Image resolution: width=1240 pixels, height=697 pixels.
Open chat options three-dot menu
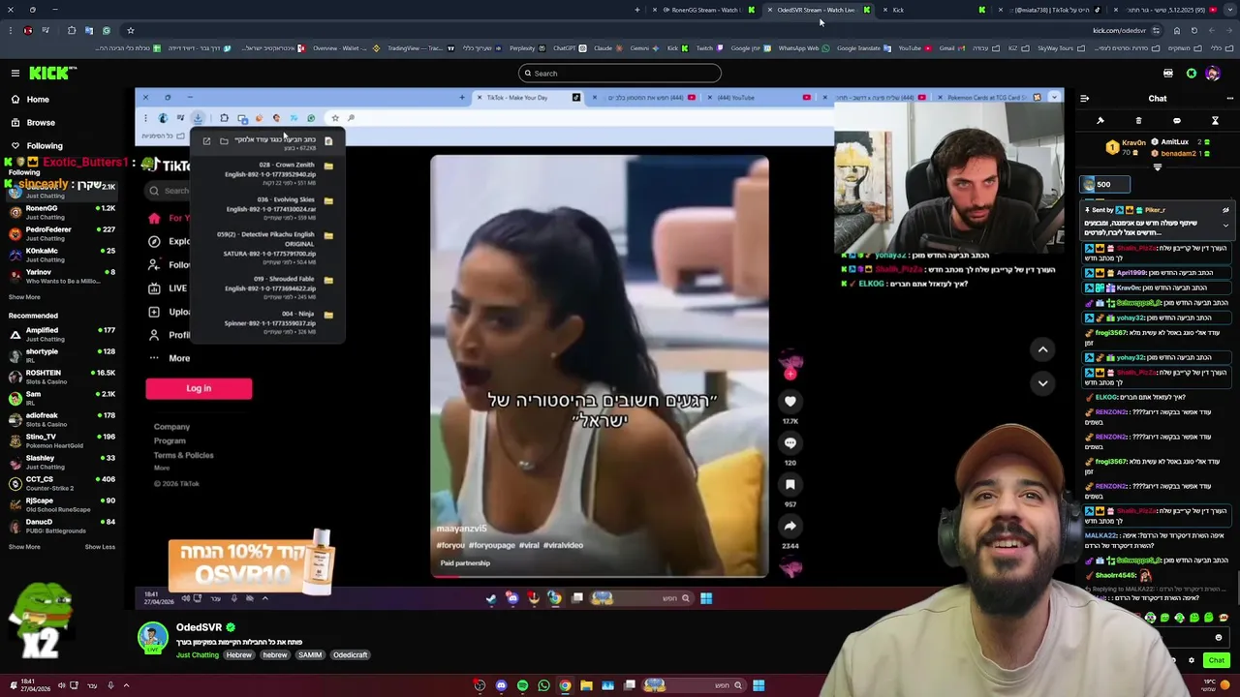[x=1229, y=99]
